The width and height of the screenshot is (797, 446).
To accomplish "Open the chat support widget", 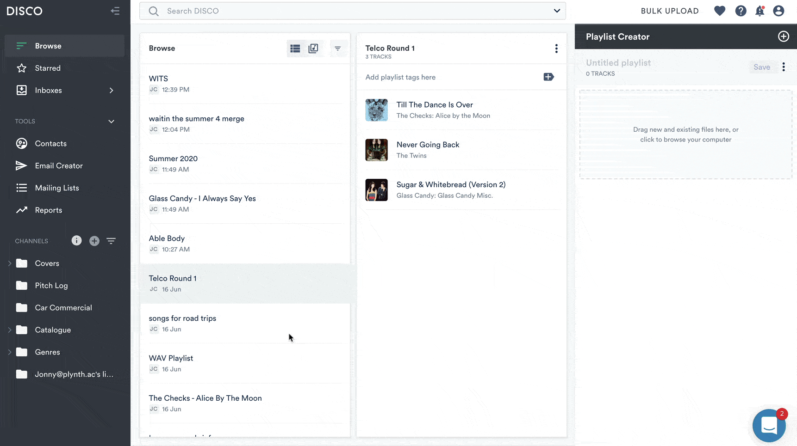I will click(x=769, y=426).
